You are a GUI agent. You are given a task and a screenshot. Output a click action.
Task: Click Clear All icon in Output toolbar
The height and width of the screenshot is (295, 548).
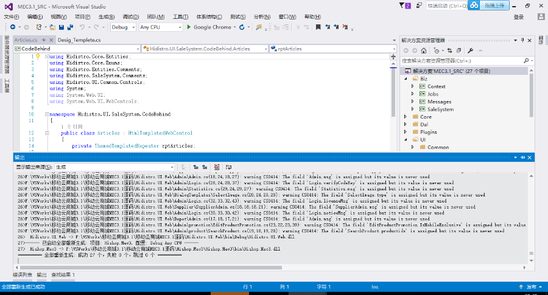217,167
